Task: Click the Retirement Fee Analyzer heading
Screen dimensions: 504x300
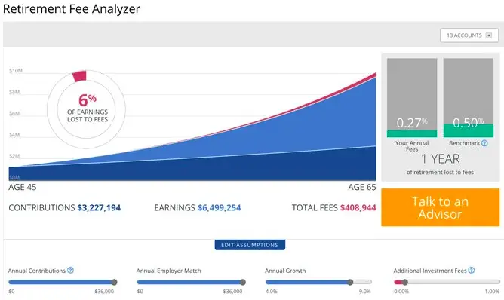Action: point(72,9)
